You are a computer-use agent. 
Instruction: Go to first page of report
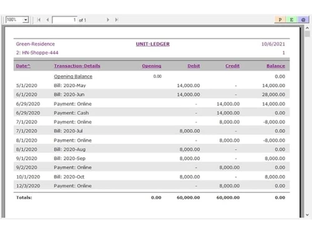39,20
